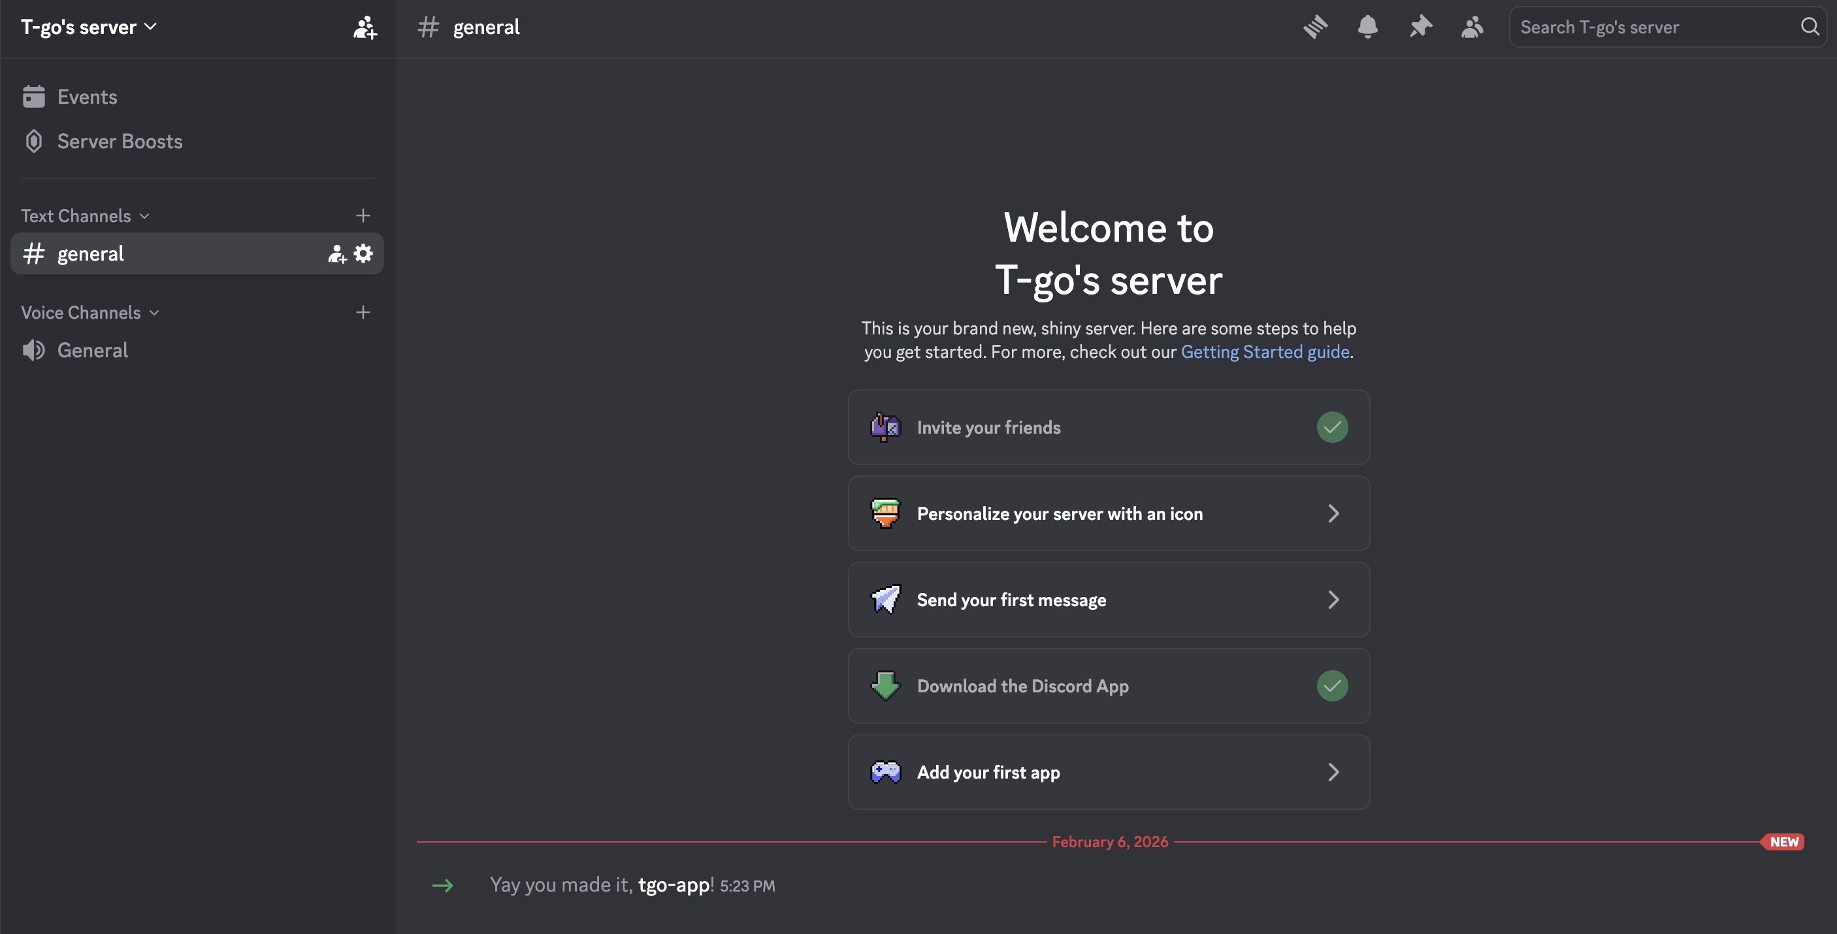The width and height of the screenshot is (1837, 934).
Task: Open the threads browser icon
Action: click(x=1315, y=26)
